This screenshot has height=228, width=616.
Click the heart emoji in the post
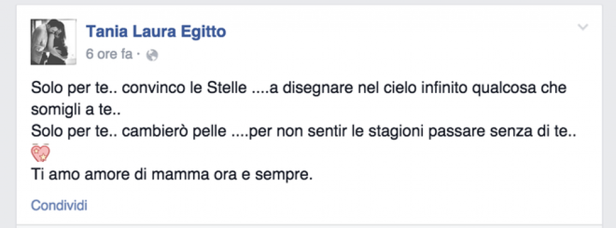point(40,153)
